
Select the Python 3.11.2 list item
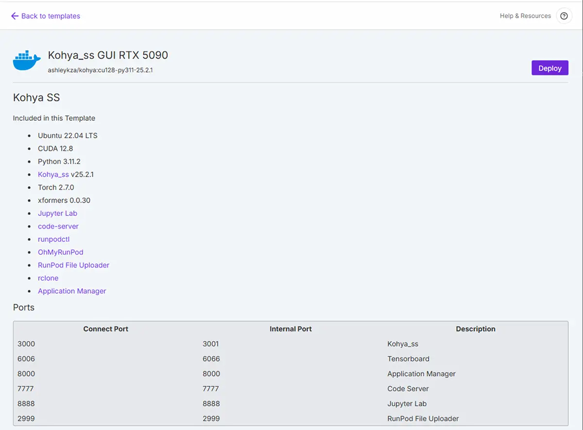click(x=59, y=161)
